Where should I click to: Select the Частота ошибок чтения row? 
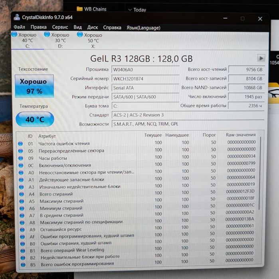point(137,143)
